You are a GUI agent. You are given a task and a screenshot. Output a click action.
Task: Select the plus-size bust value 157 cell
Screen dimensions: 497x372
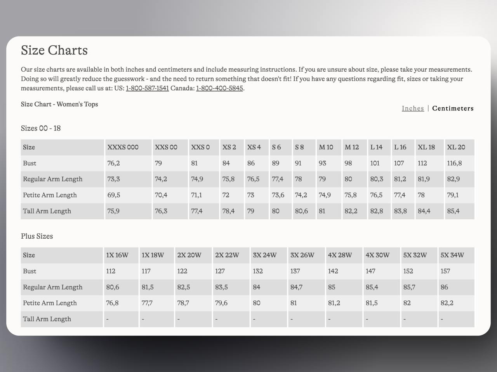[445, 271]
